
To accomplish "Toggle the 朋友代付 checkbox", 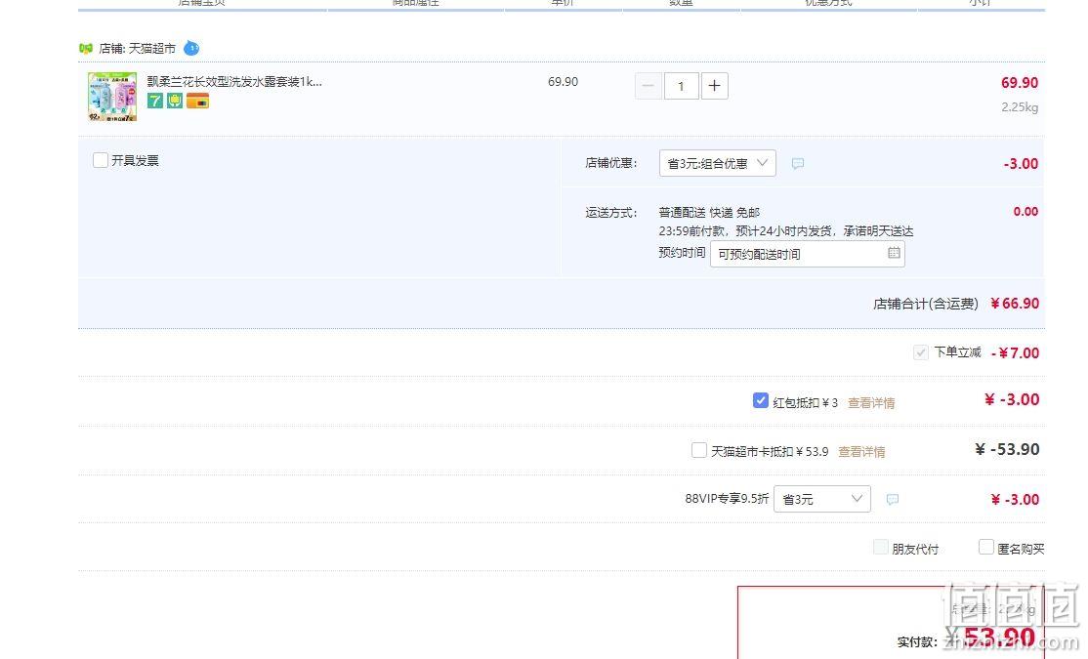I will tap(881, 548).
